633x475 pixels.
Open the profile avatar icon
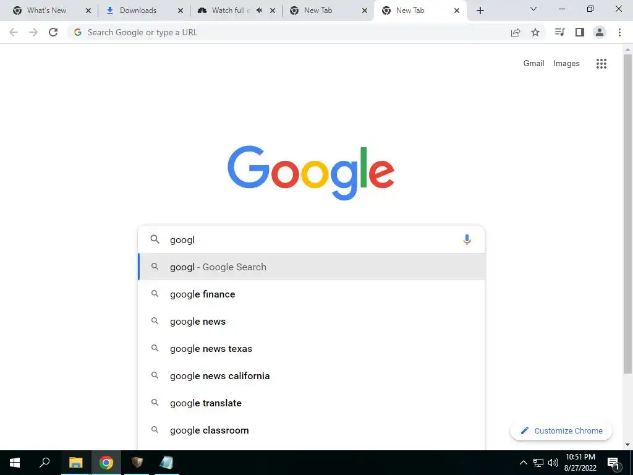(x=600, y=32)
